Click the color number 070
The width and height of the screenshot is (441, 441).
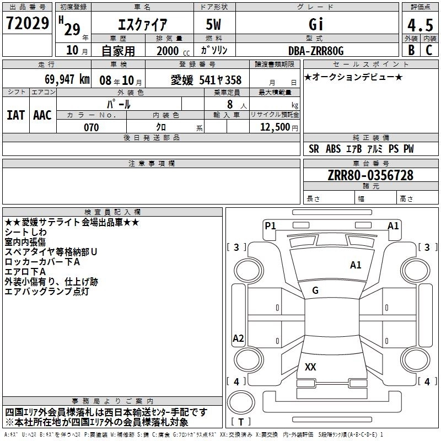(91, 127)
